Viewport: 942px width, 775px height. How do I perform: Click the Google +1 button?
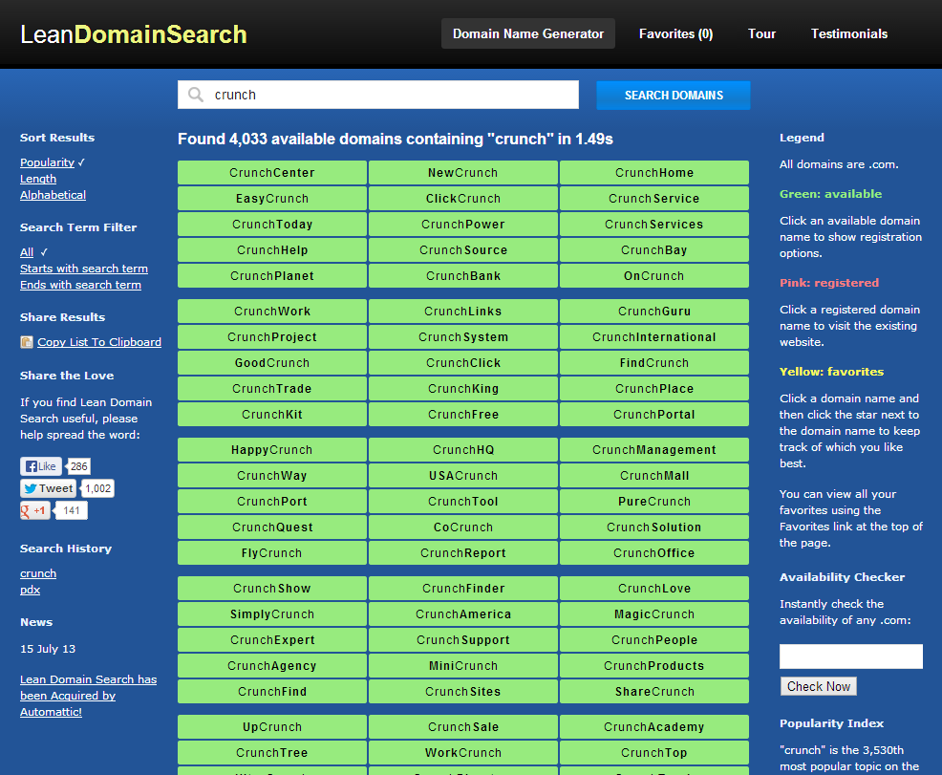click(x=35, y=510)
